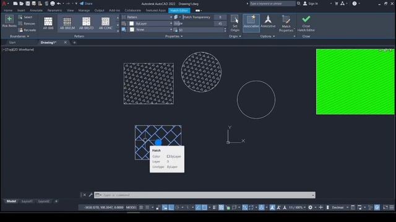The width and height of the screenshot is (396, 222).
Task: Add a new drawing tab plus icon
Action: pyautogui.click(x=74, y=43)
